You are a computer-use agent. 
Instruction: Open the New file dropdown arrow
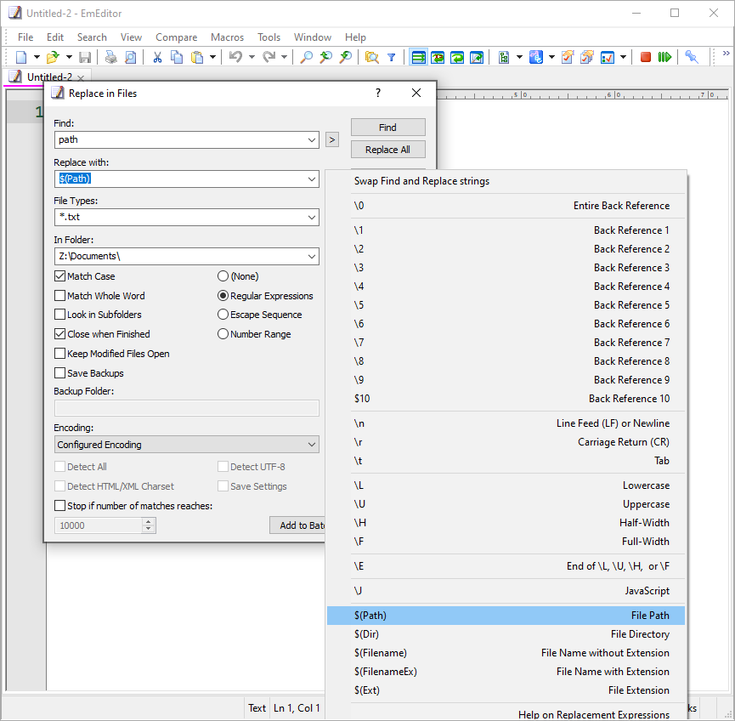point(37,57)
